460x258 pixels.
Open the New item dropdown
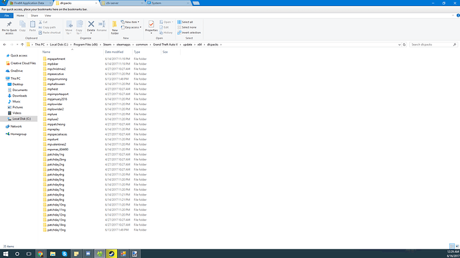click(x=130, y=22)
